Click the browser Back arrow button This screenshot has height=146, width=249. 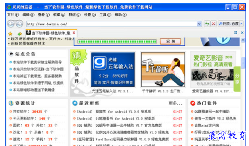(11, 24)
